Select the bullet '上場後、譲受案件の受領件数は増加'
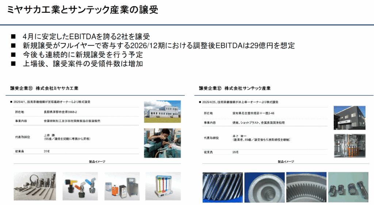The image size is (374, 205). [x=83, y=64]
